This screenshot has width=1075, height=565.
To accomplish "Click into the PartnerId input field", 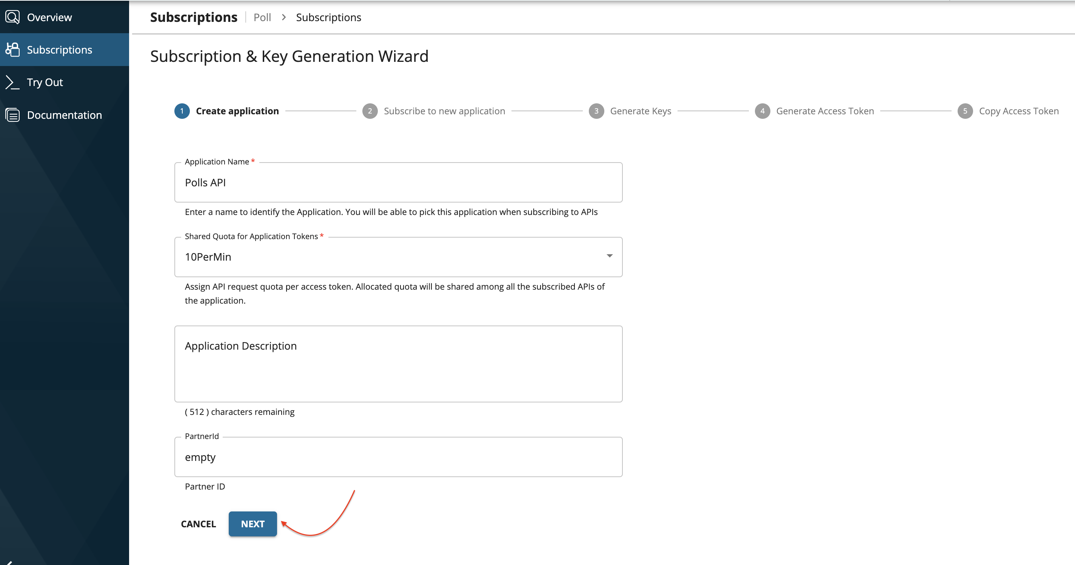I will click(x=398, y=457).
